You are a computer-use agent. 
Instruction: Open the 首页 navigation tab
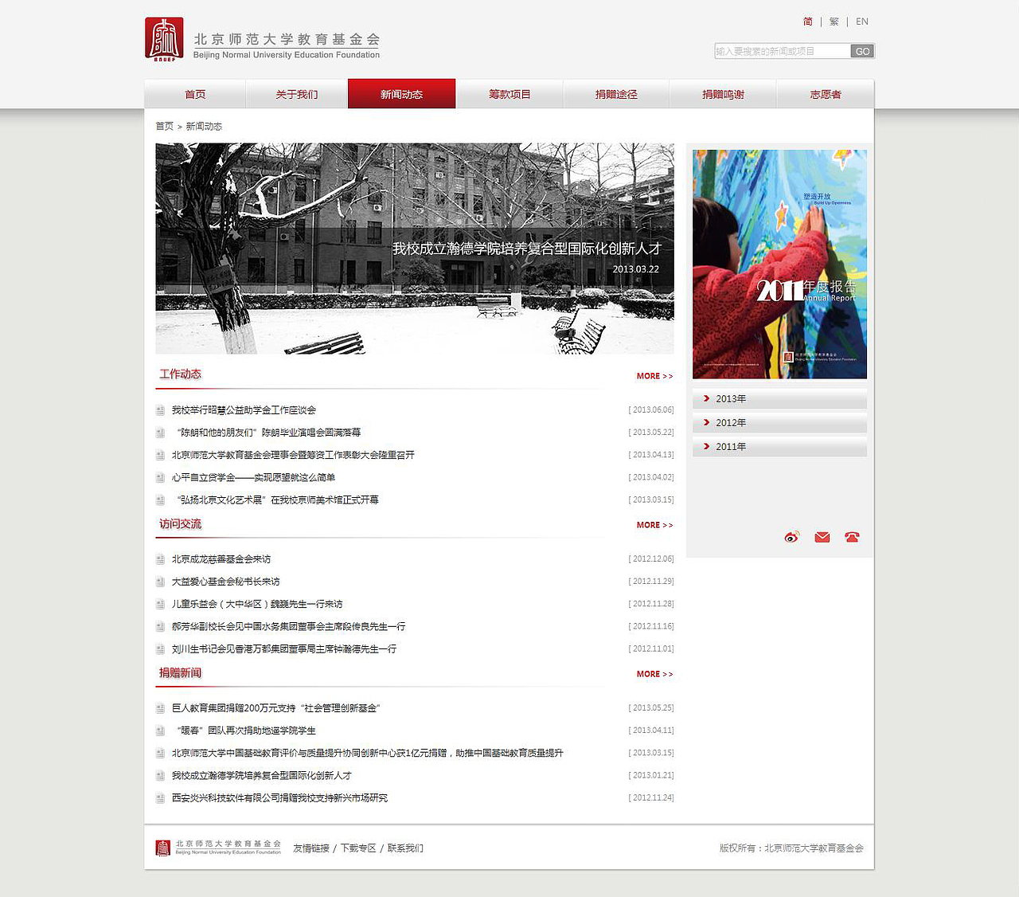coord(195,94)
